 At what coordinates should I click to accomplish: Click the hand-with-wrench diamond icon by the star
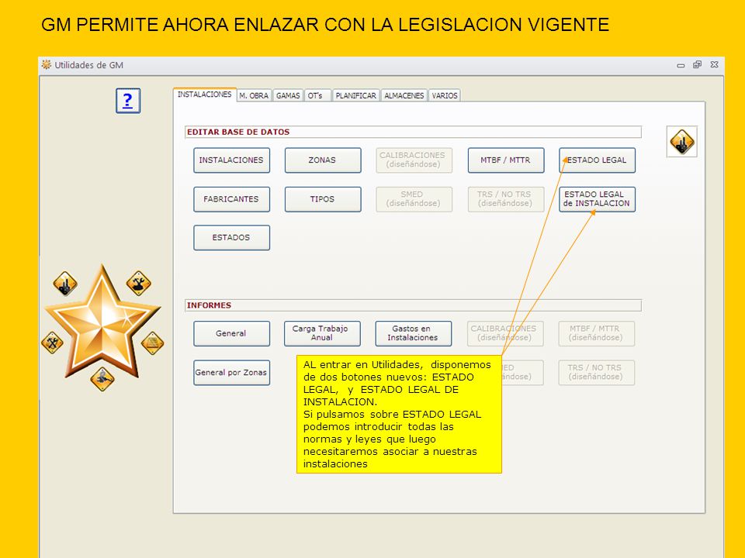tap(138, 284)
